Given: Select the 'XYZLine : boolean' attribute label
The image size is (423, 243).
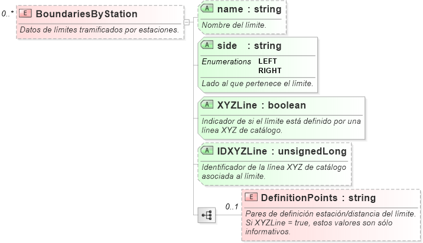Looking at the screenshot, I should [262, 106].
